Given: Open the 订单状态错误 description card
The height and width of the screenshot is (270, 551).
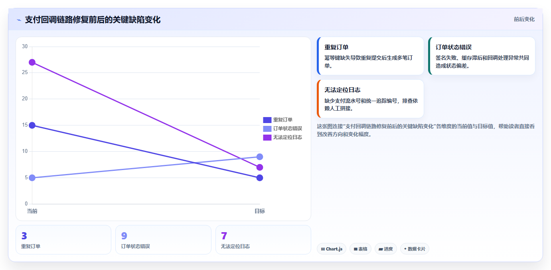Looking at the screenshot, I should [x=482, y=56].
